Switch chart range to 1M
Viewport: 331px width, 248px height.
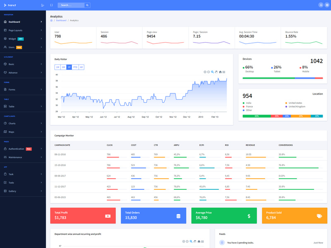[58, 67]
